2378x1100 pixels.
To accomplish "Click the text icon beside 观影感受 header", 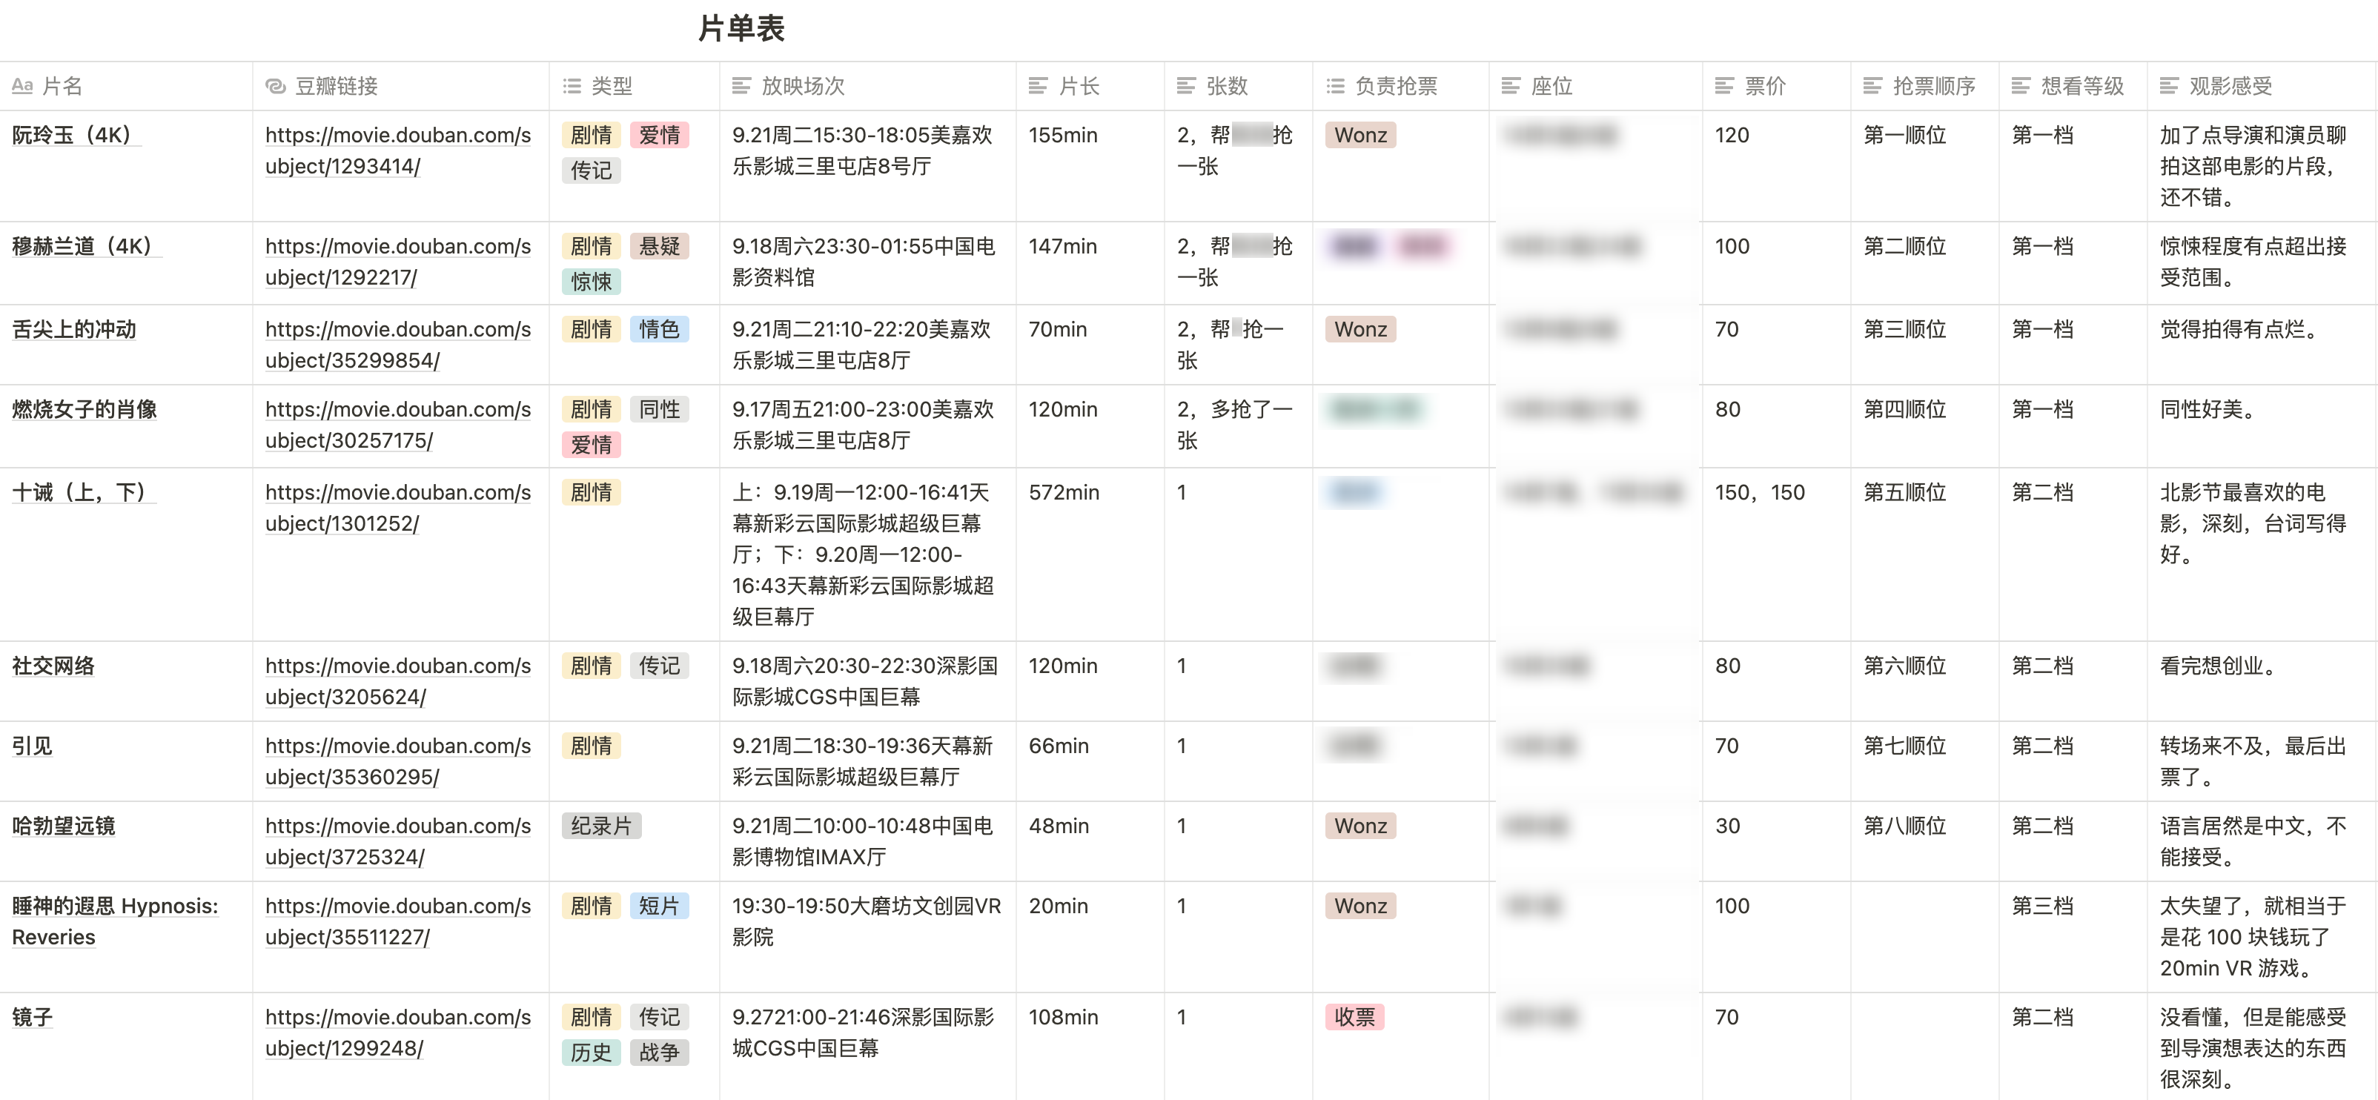I will point(2170,86).
